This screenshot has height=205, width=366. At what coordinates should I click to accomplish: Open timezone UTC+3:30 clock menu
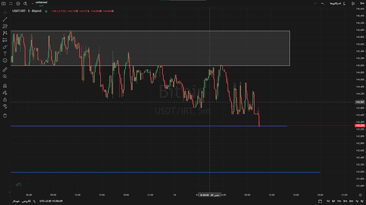[51, 201]
